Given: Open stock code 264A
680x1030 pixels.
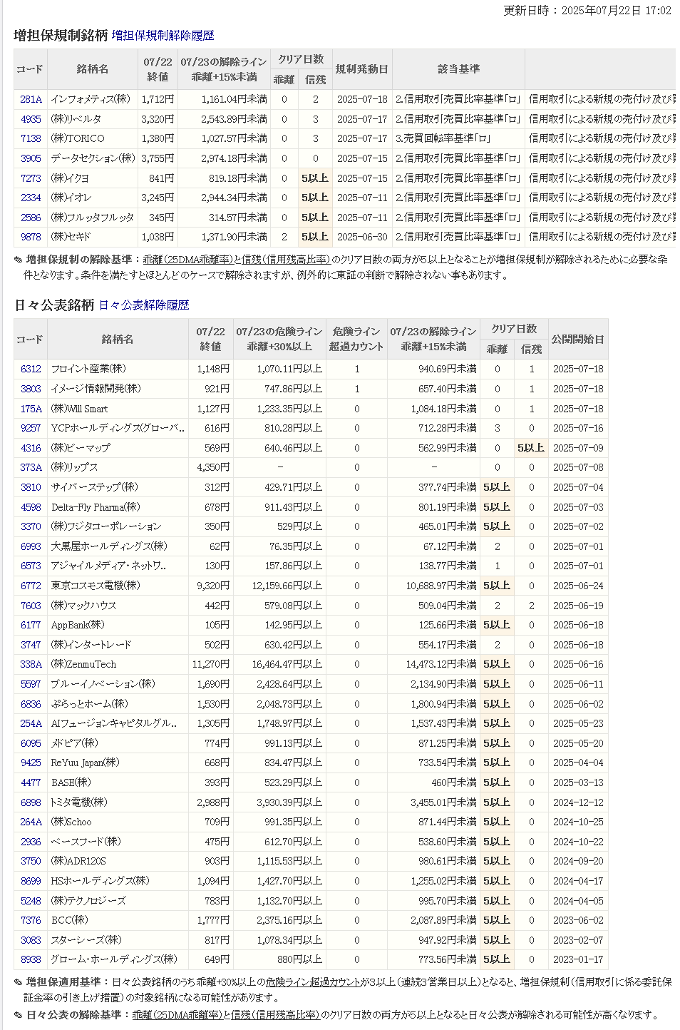Looking at the screenshot, I should [x=31, y=822].
